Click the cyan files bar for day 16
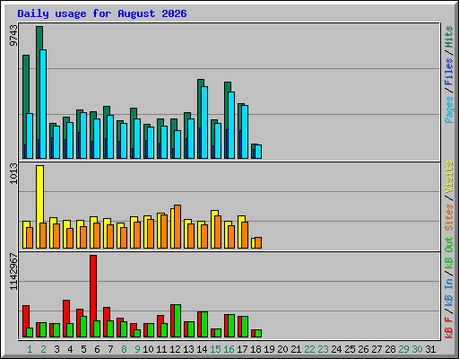Viewport: 459px width, 359px height. click(x=231, y=125)
